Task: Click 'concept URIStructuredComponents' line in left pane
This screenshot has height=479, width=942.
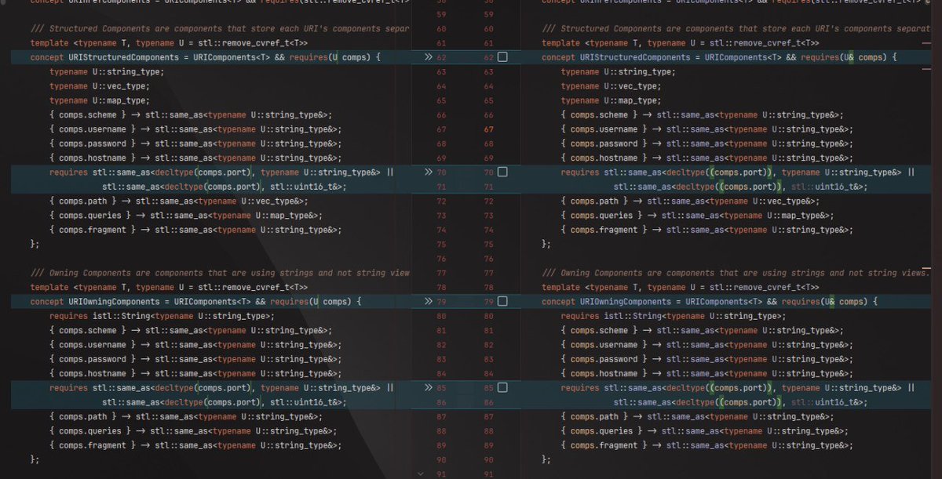Action: (206, 58)
